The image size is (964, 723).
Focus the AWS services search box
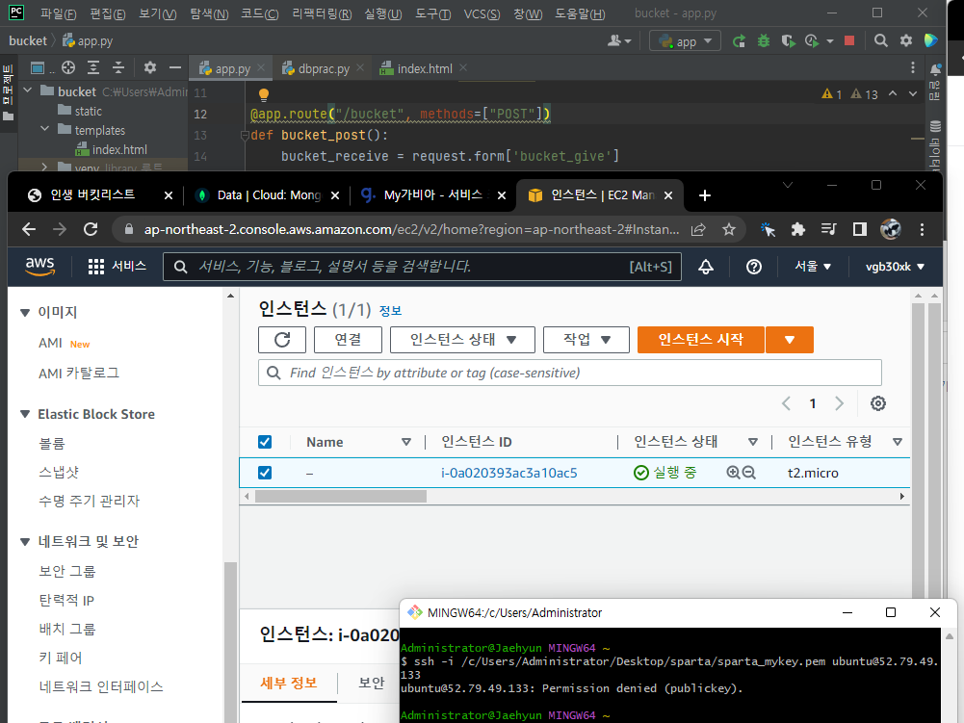[x=422, y=267]
